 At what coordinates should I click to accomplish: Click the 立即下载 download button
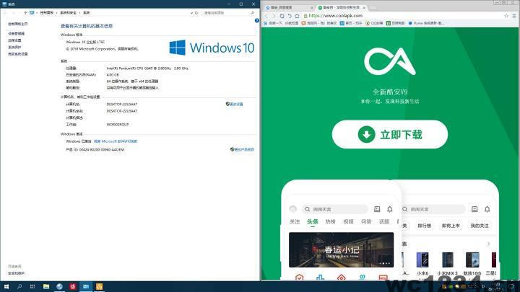pyautogui.click(x=390, y=134)
